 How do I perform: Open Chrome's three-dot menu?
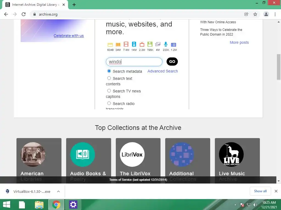pos(275,14)
